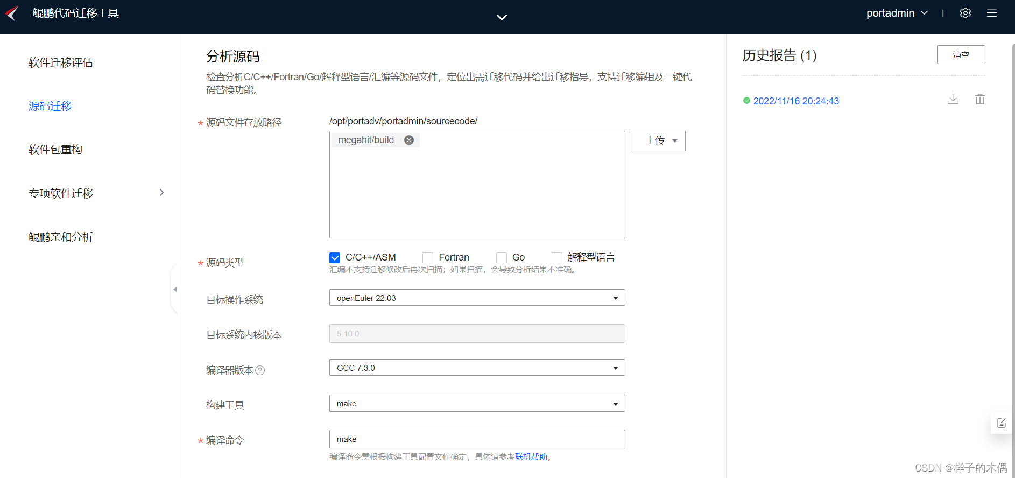Screen dimensions: 1015x478
Task: Click the /opt/portadv/portadmin/sourcecode/ path text
Action: (404, 121)
